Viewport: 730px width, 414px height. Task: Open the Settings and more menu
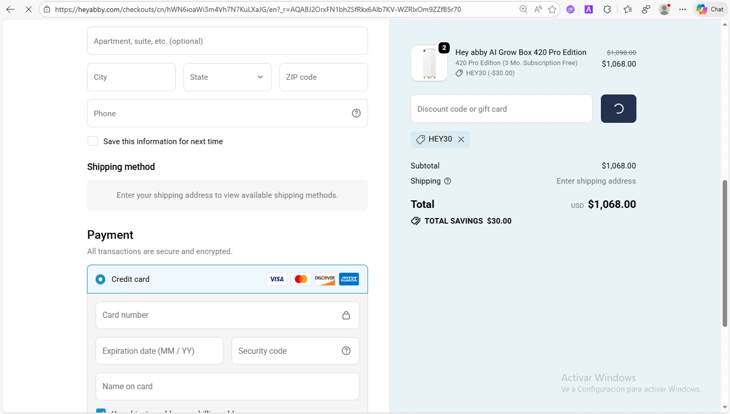tap(683, 9)
